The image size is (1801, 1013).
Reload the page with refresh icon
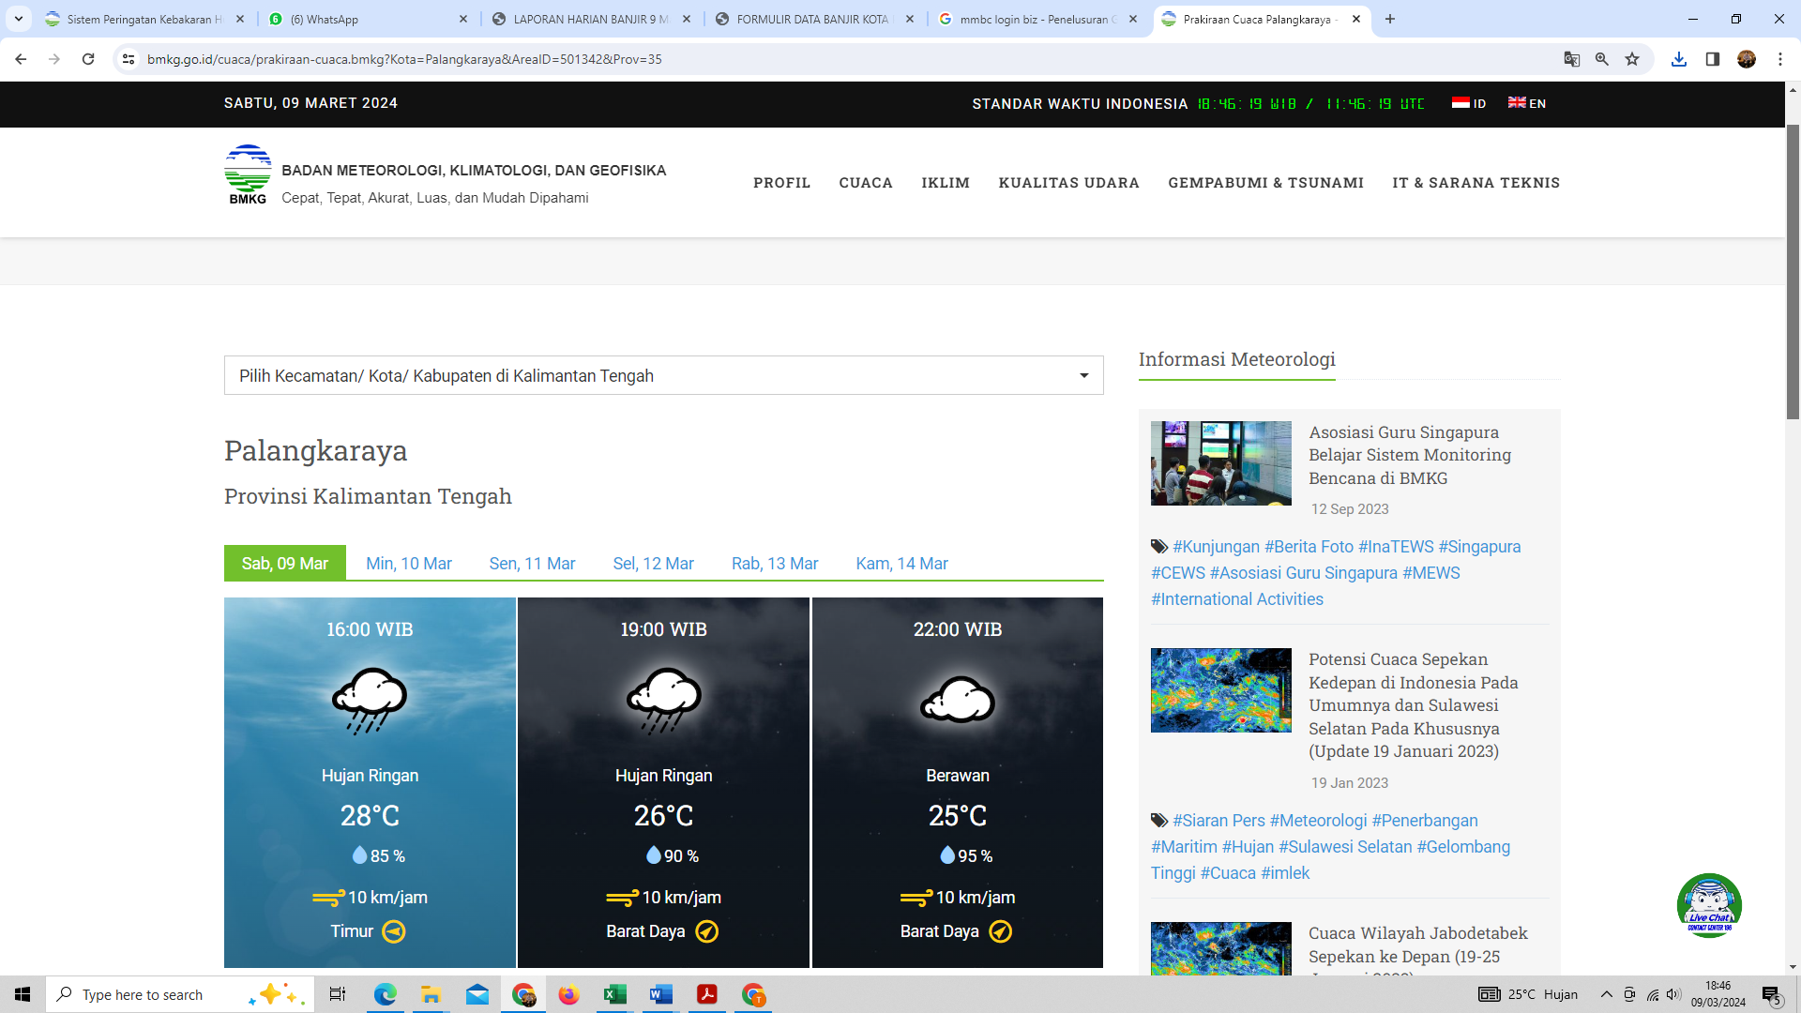(x=88, y=59)
